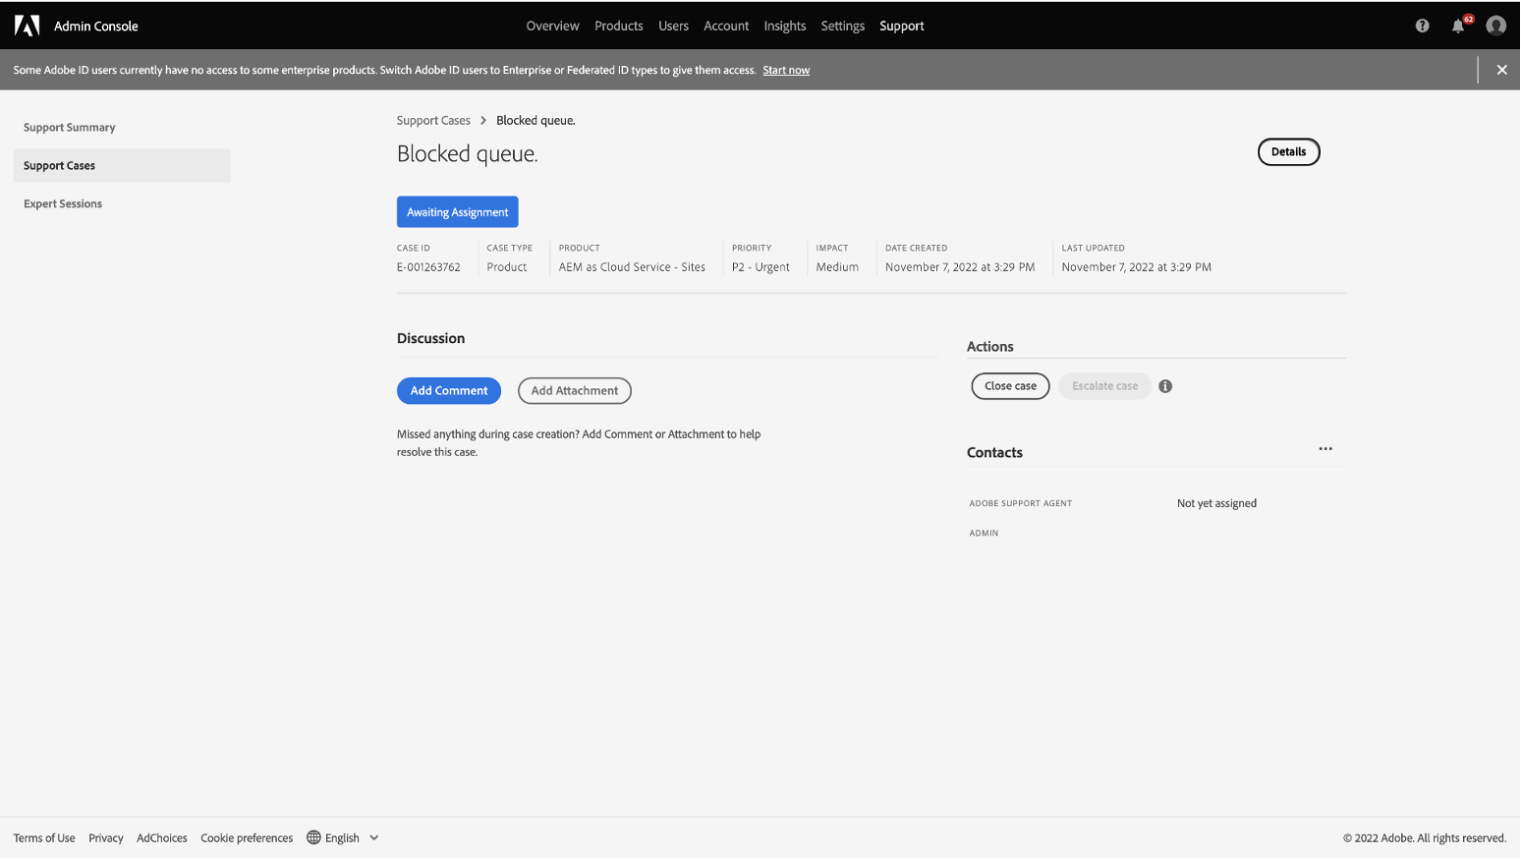Select Support Cases in sidebar
Image resolution: width=1521 pixels, height=859 pixels.
pos(122,165)
